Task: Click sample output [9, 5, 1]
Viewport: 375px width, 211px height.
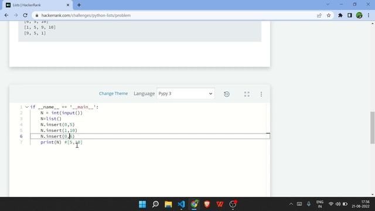Action: coord(35,33)
